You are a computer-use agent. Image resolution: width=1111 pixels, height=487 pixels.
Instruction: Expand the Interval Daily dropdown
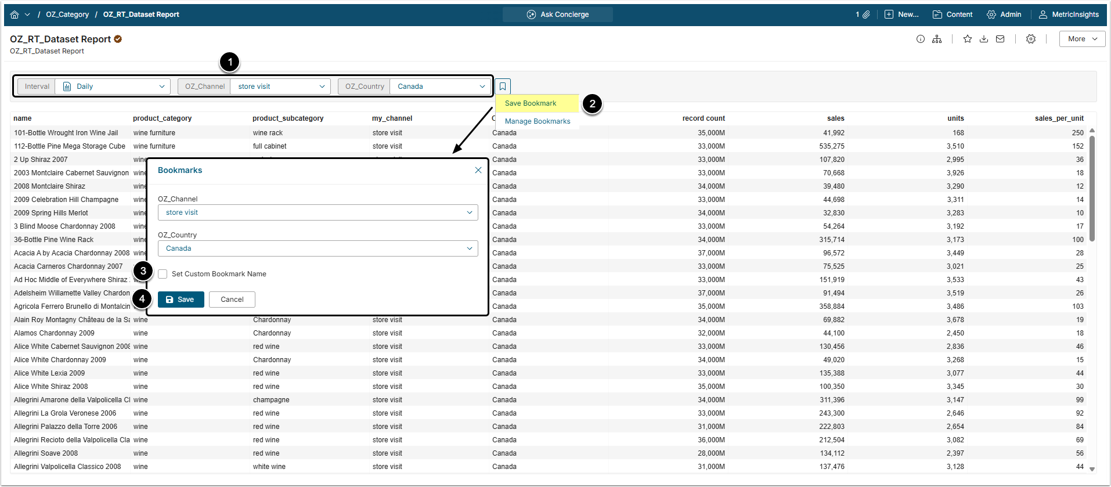click(x=113, y=86)
